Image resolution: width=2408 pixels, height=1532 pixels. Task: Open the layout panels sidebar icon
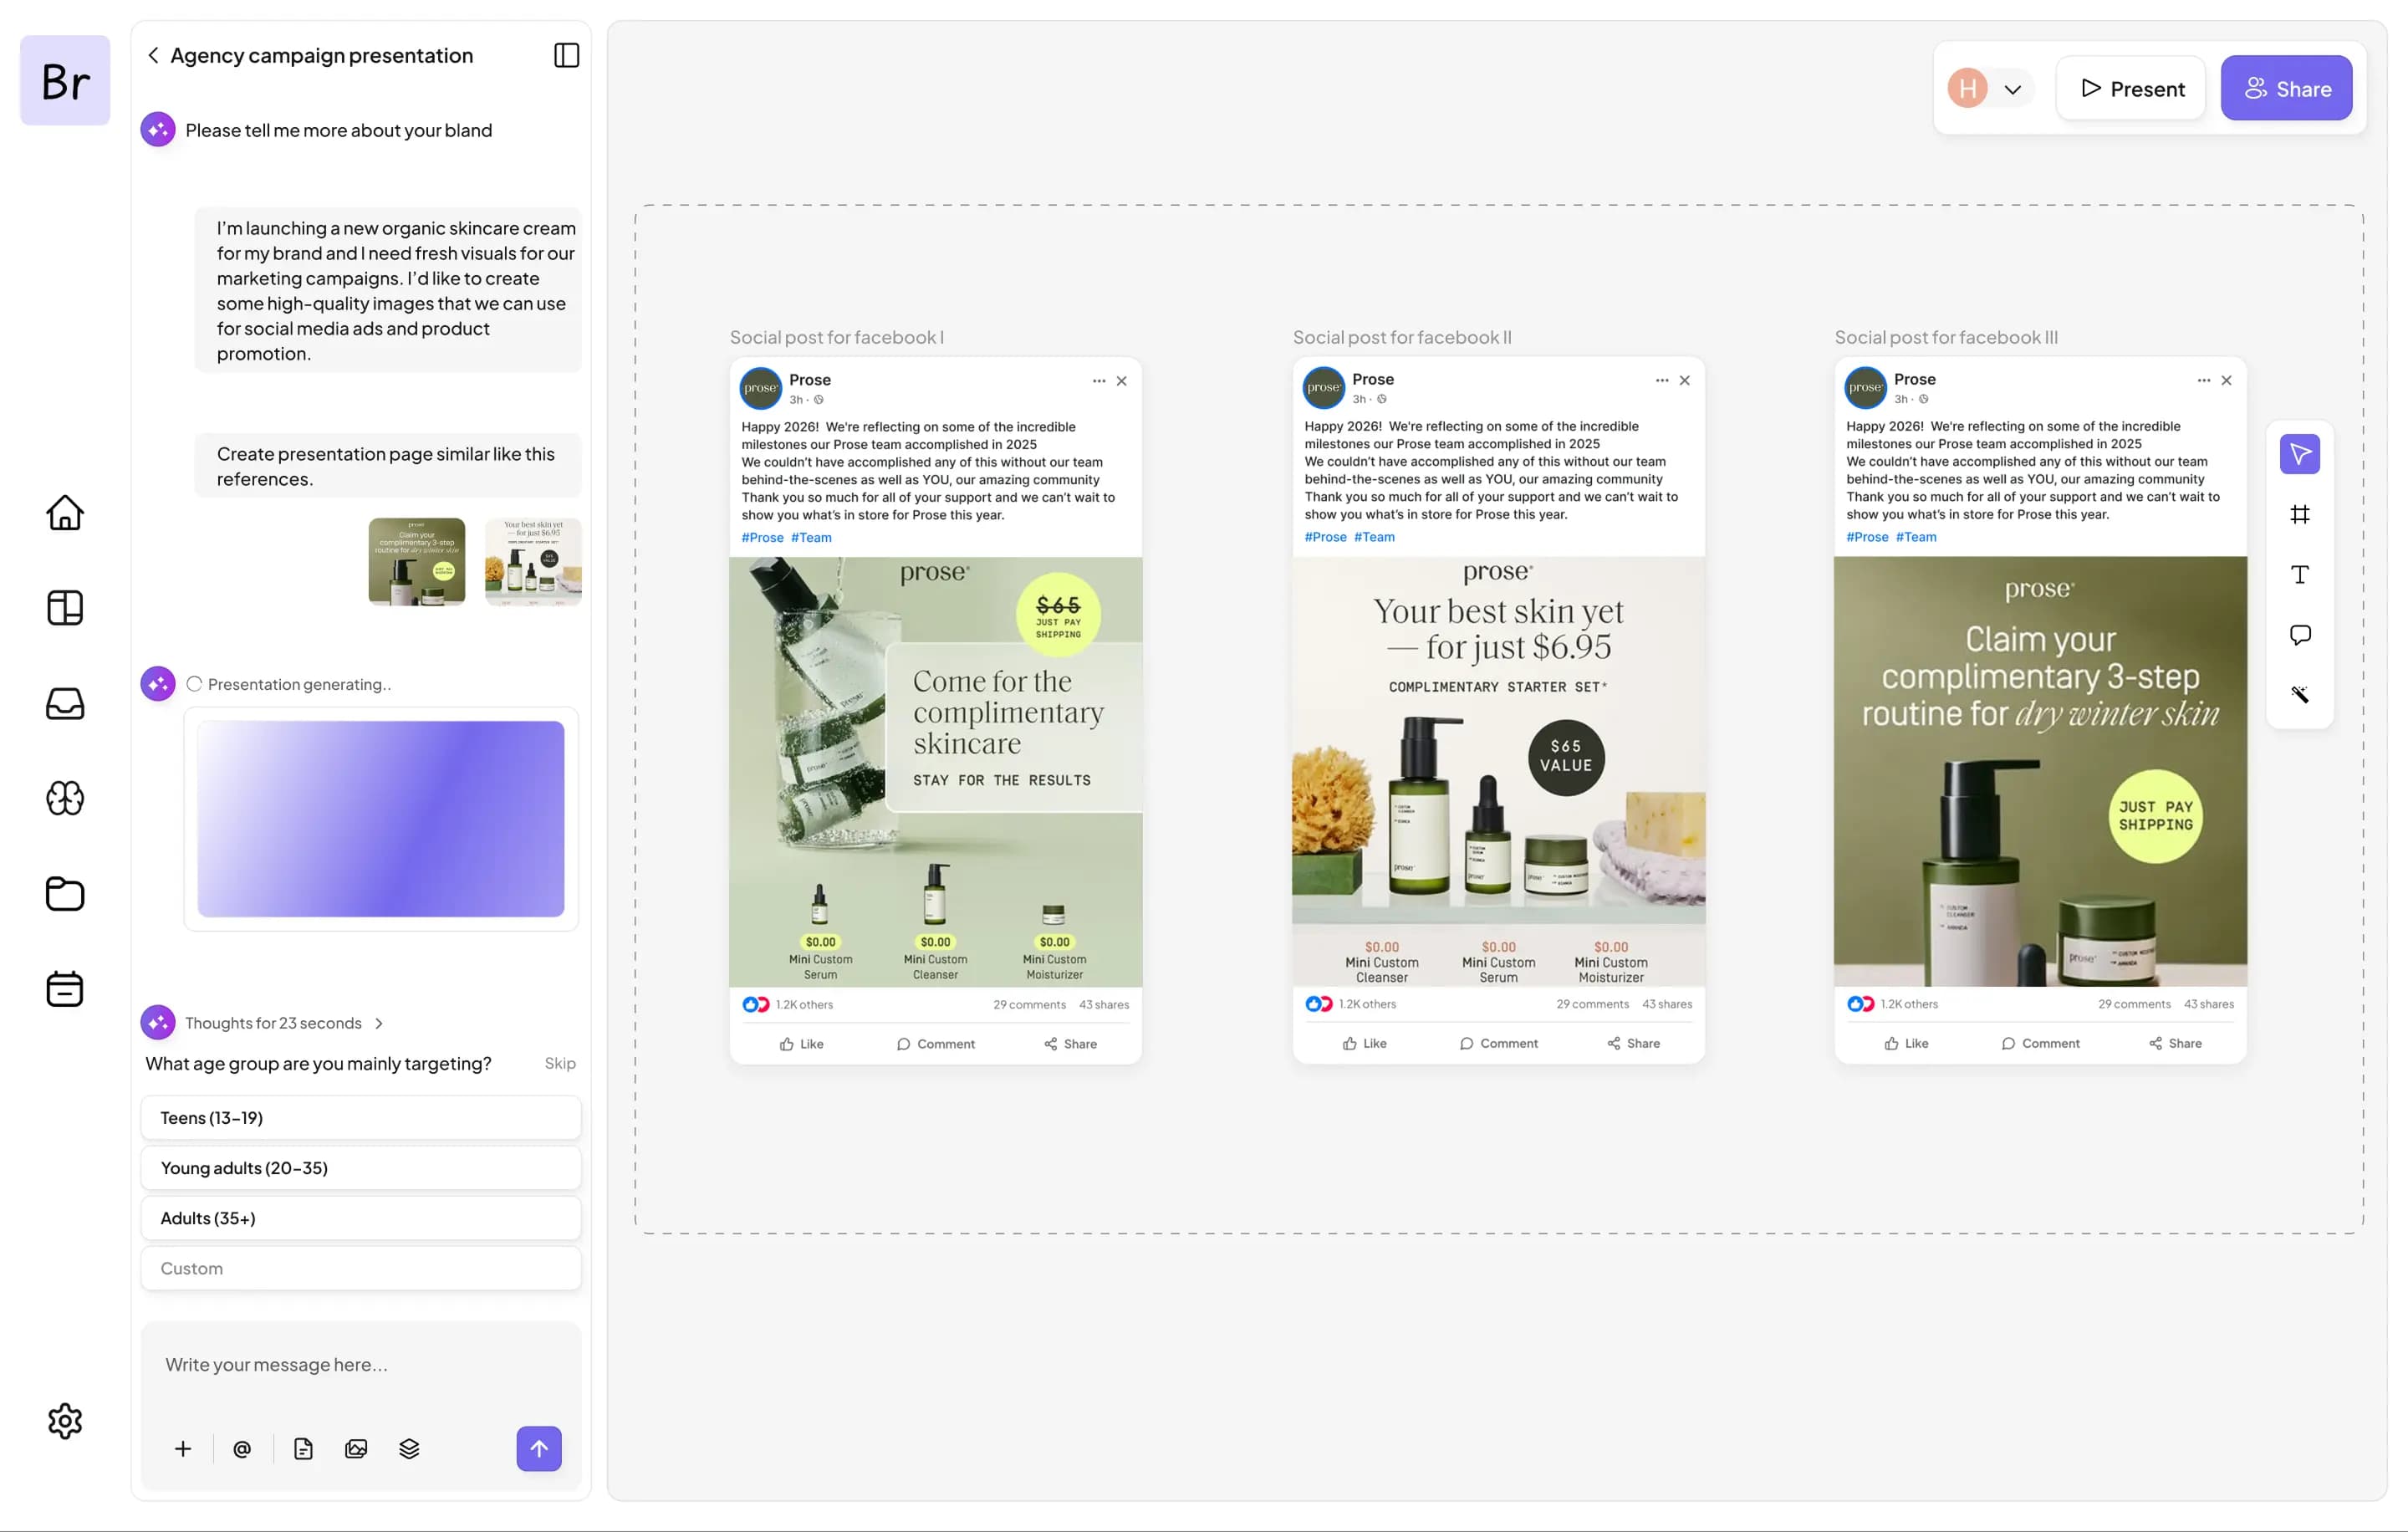click(x=65, y=607)
